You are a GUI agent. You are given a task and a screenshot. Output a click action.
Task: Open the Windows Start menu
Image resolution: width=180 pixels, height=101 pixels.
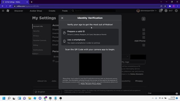point(4,98)
